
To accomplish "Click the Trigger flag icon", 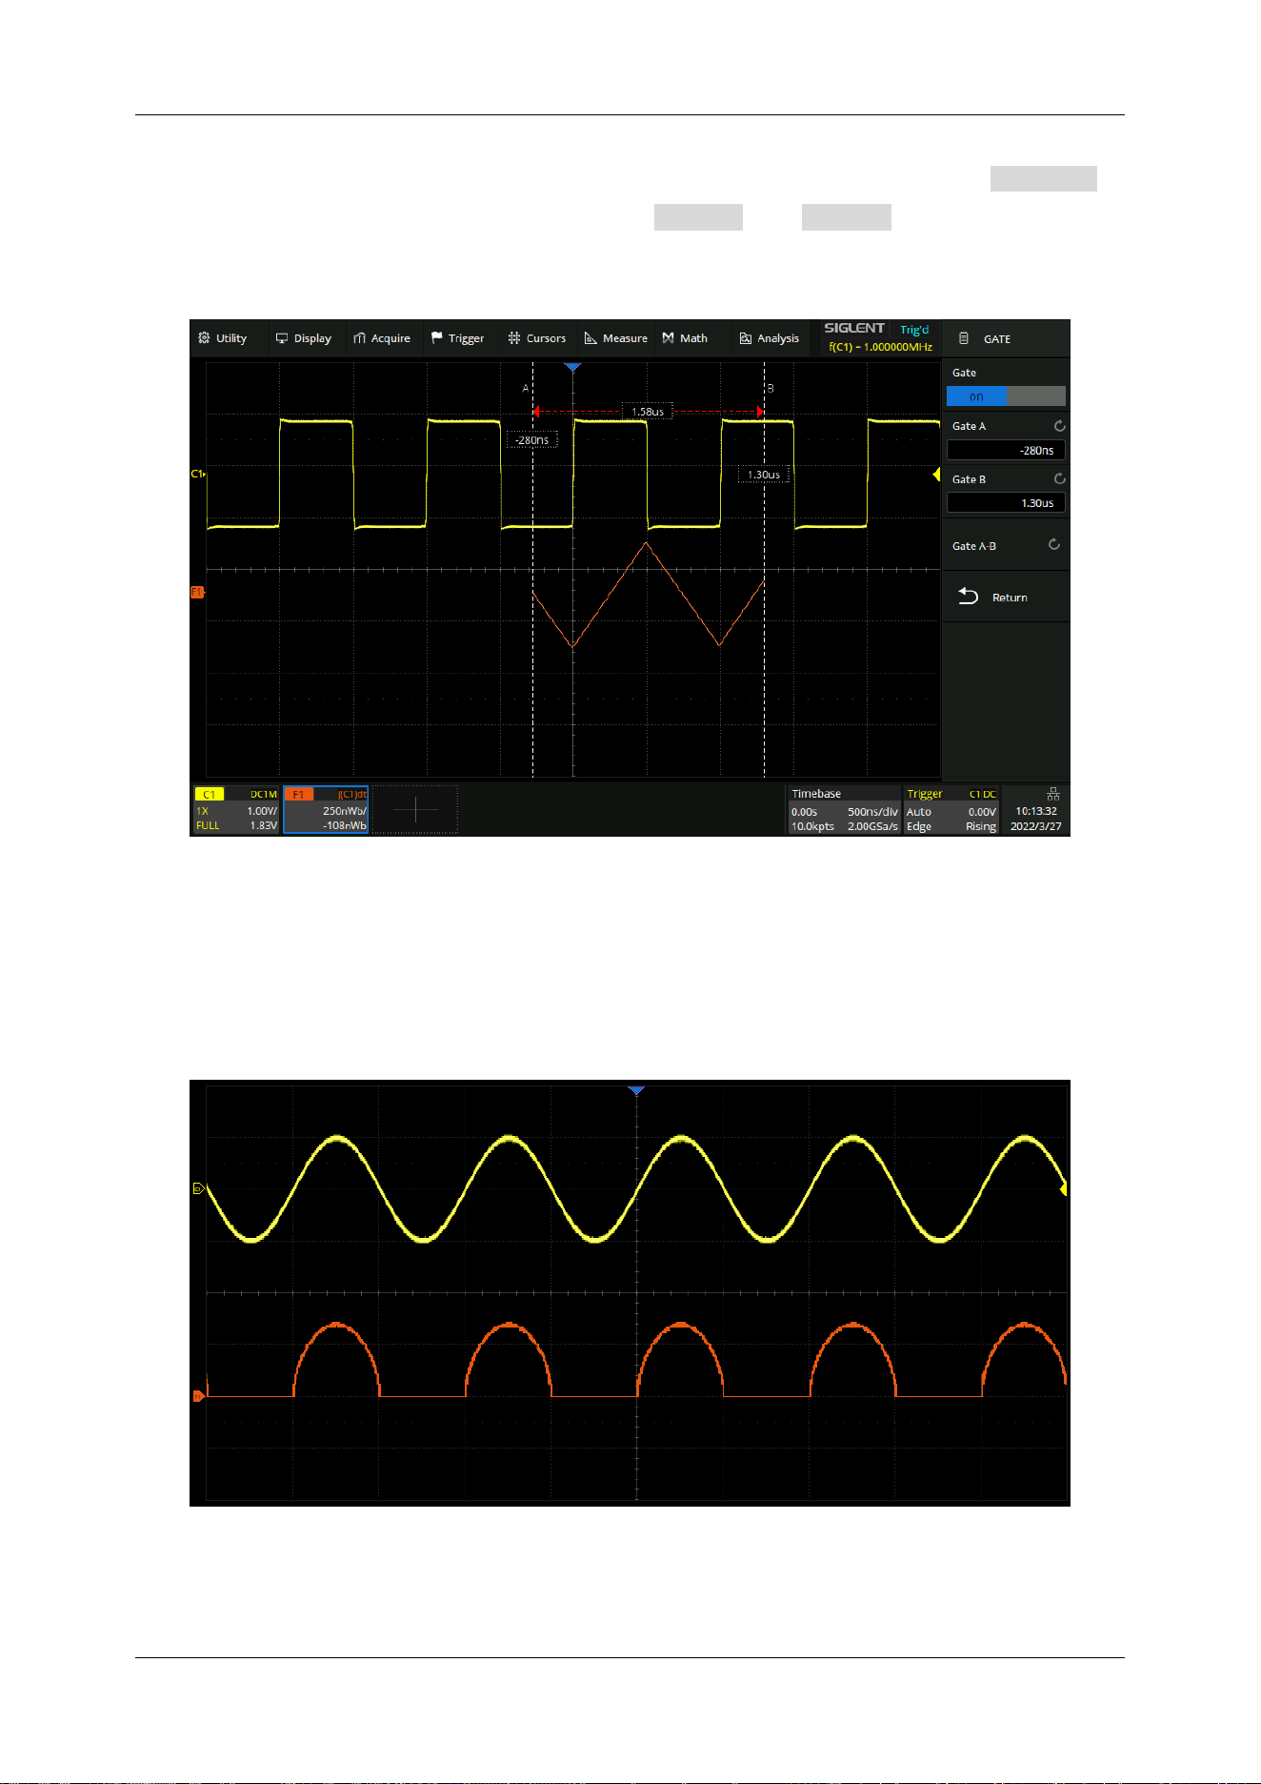I will (437, 338).
